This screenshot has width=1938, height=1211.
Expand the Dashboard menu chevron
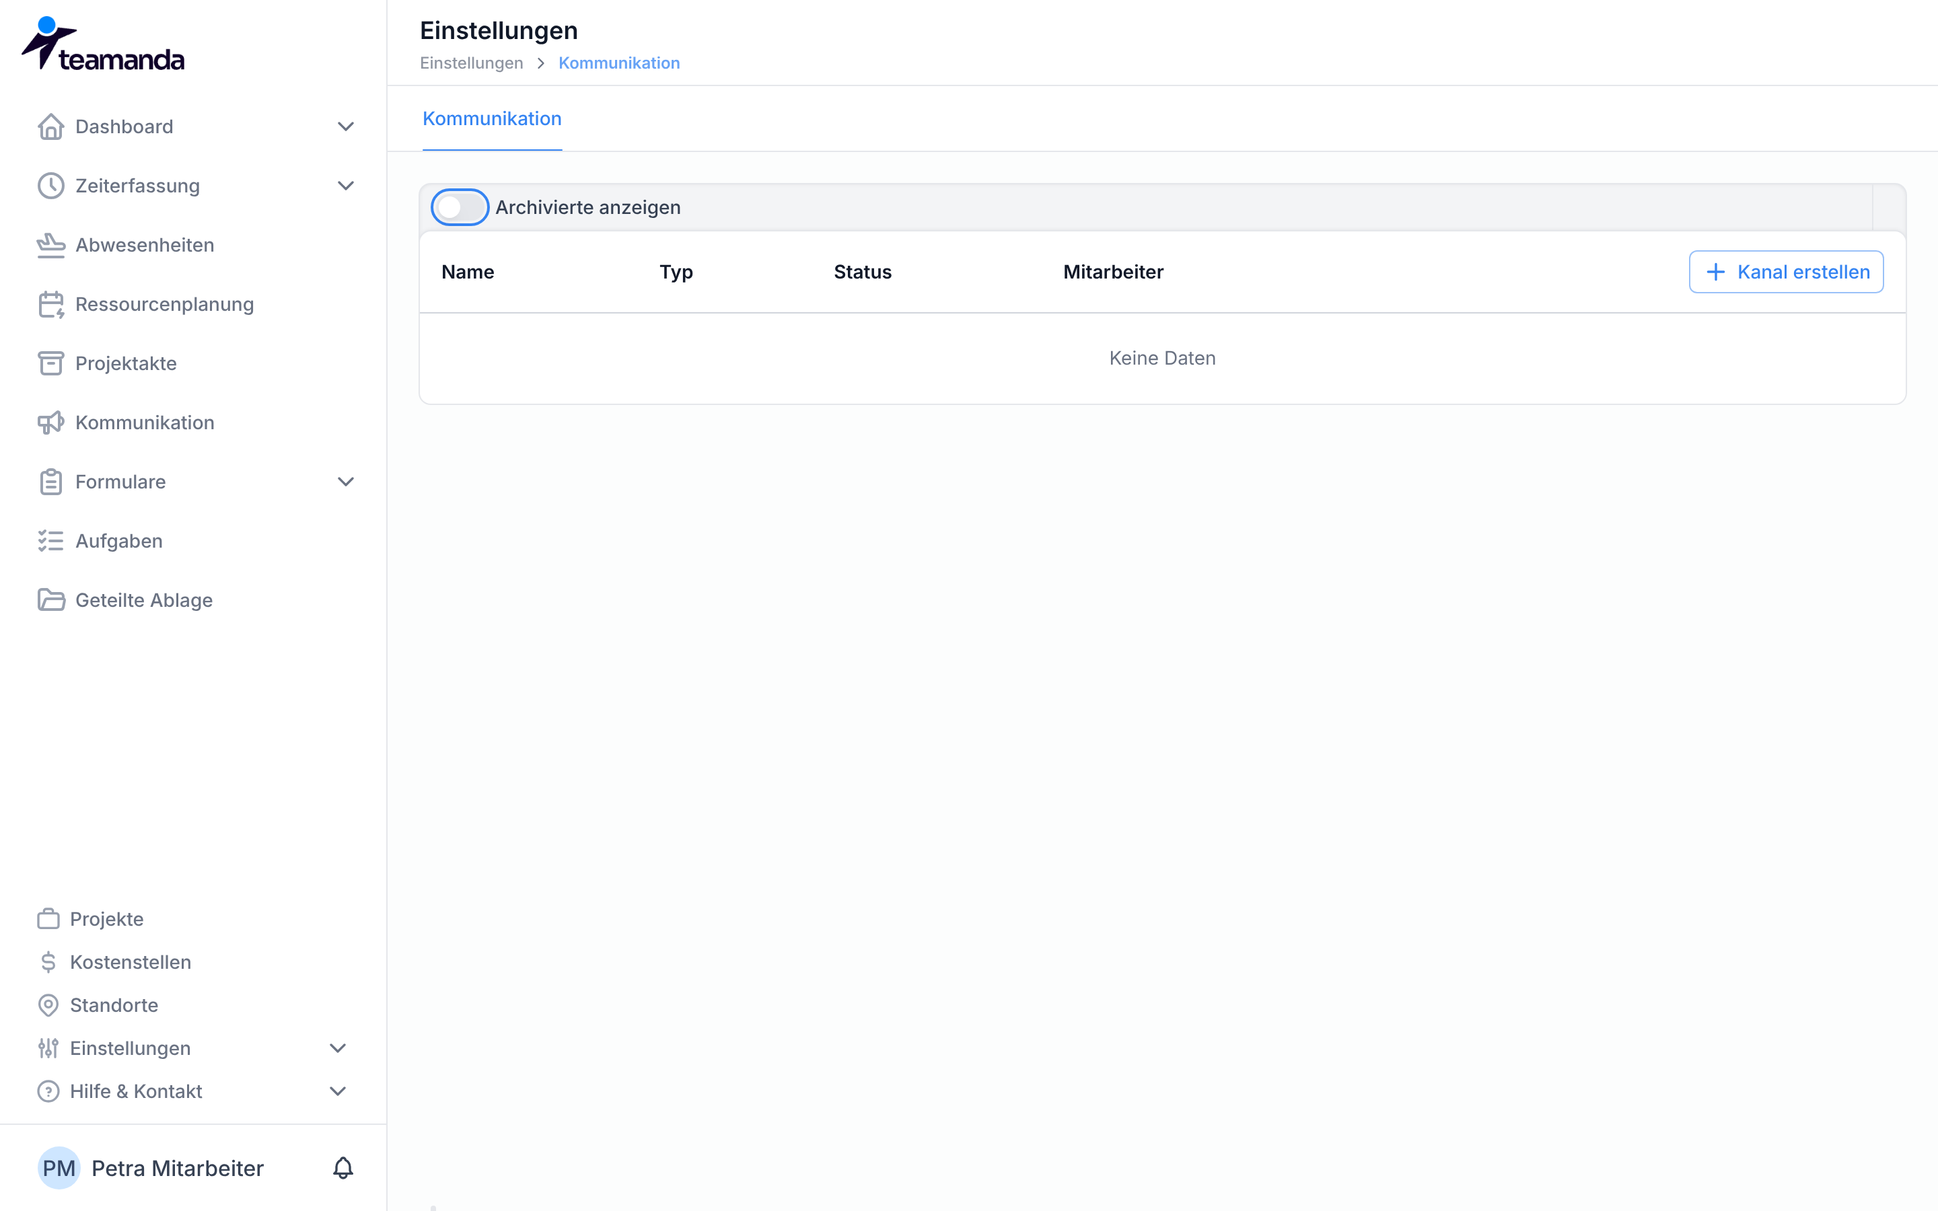pos(346,126)
